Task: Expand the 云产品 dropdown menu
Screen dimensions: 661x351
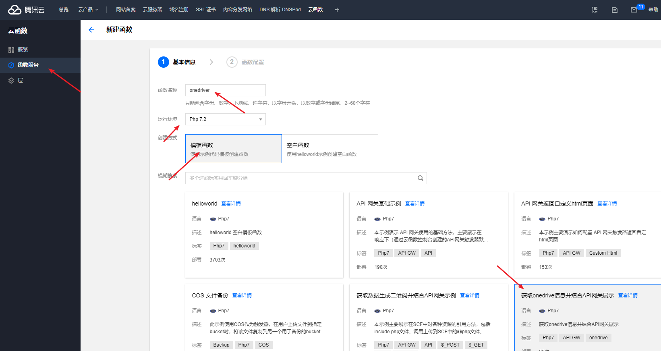Action: pyautogui.click(x=88, y=10)
